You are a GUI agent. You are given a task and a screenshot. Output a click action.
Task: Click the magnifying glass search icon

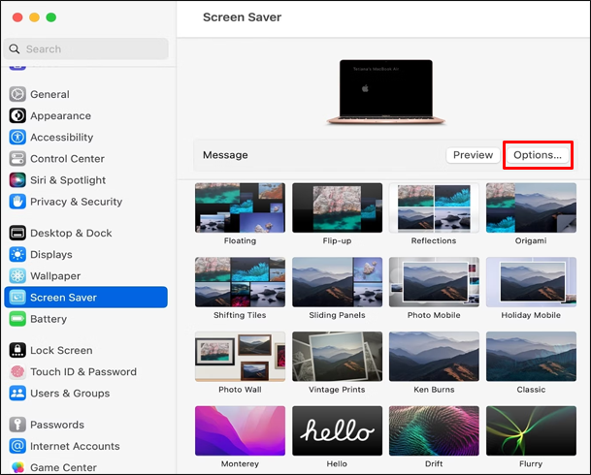(x=15, y=48)
